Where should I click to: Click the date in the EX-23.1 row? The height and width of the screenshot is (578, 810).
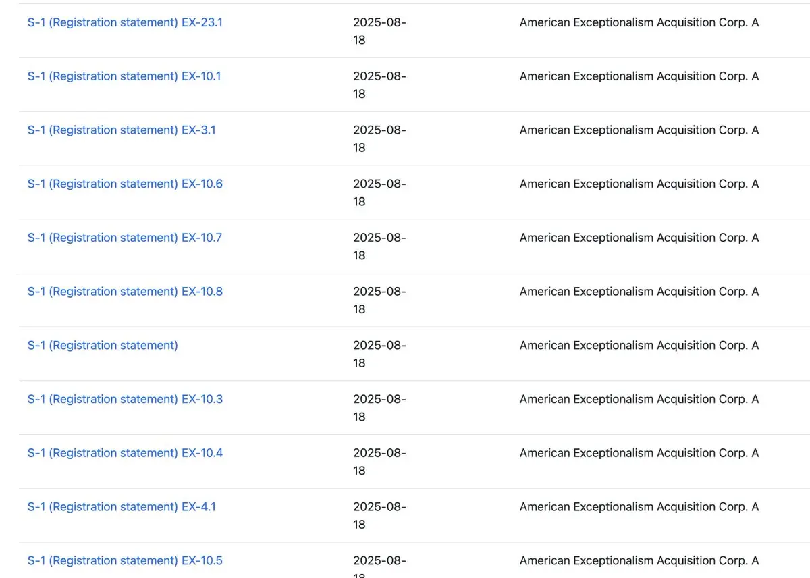pos(379,31)
